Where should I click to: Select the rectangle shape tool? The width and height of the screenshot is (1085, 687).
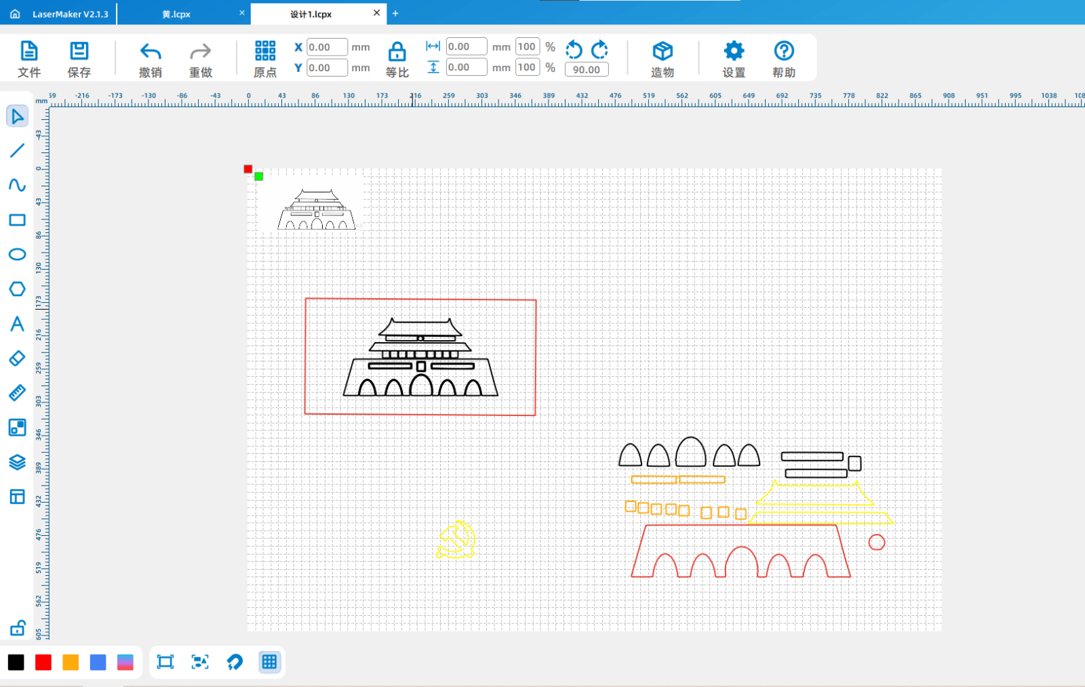click(x=17, y=220)
